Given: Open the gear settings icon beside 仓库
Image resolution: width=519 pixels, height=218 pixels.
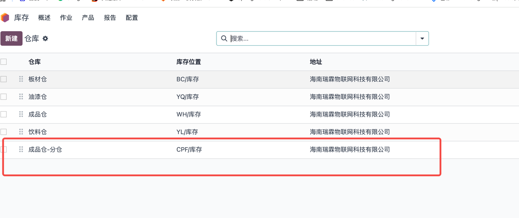Looking at the screenshot, I should tap(45, 38).
